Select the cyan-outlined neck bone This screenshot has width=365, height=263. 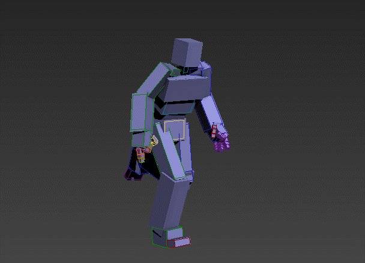186,70
